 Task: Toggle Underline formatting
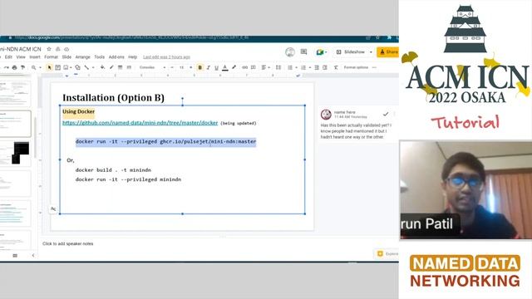tap(216, 67)
